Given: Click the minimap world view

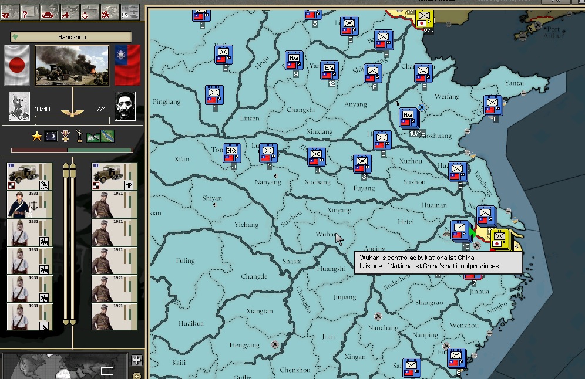Looking at the screenshot, I should point(65,366).
